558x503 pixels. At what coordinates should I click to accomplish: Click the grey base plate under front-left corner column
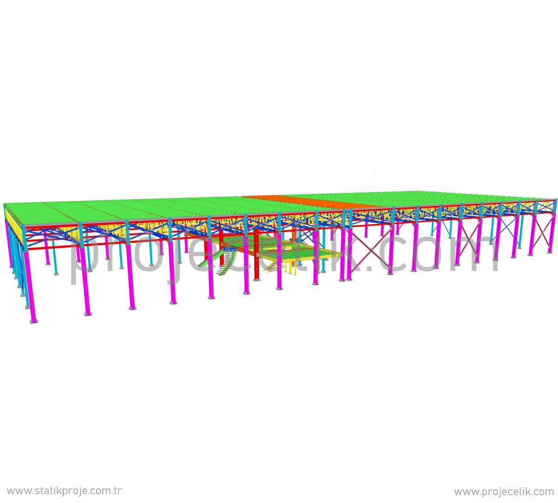click(x=33, y=321)
